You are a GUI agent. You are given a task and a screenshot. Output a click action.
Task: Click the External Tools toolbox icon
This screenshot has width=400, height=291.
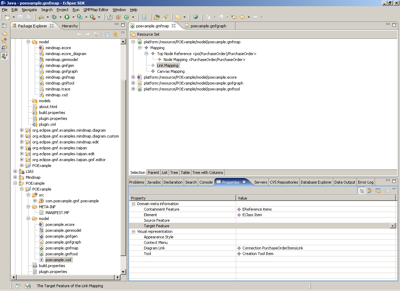point(93,17)
